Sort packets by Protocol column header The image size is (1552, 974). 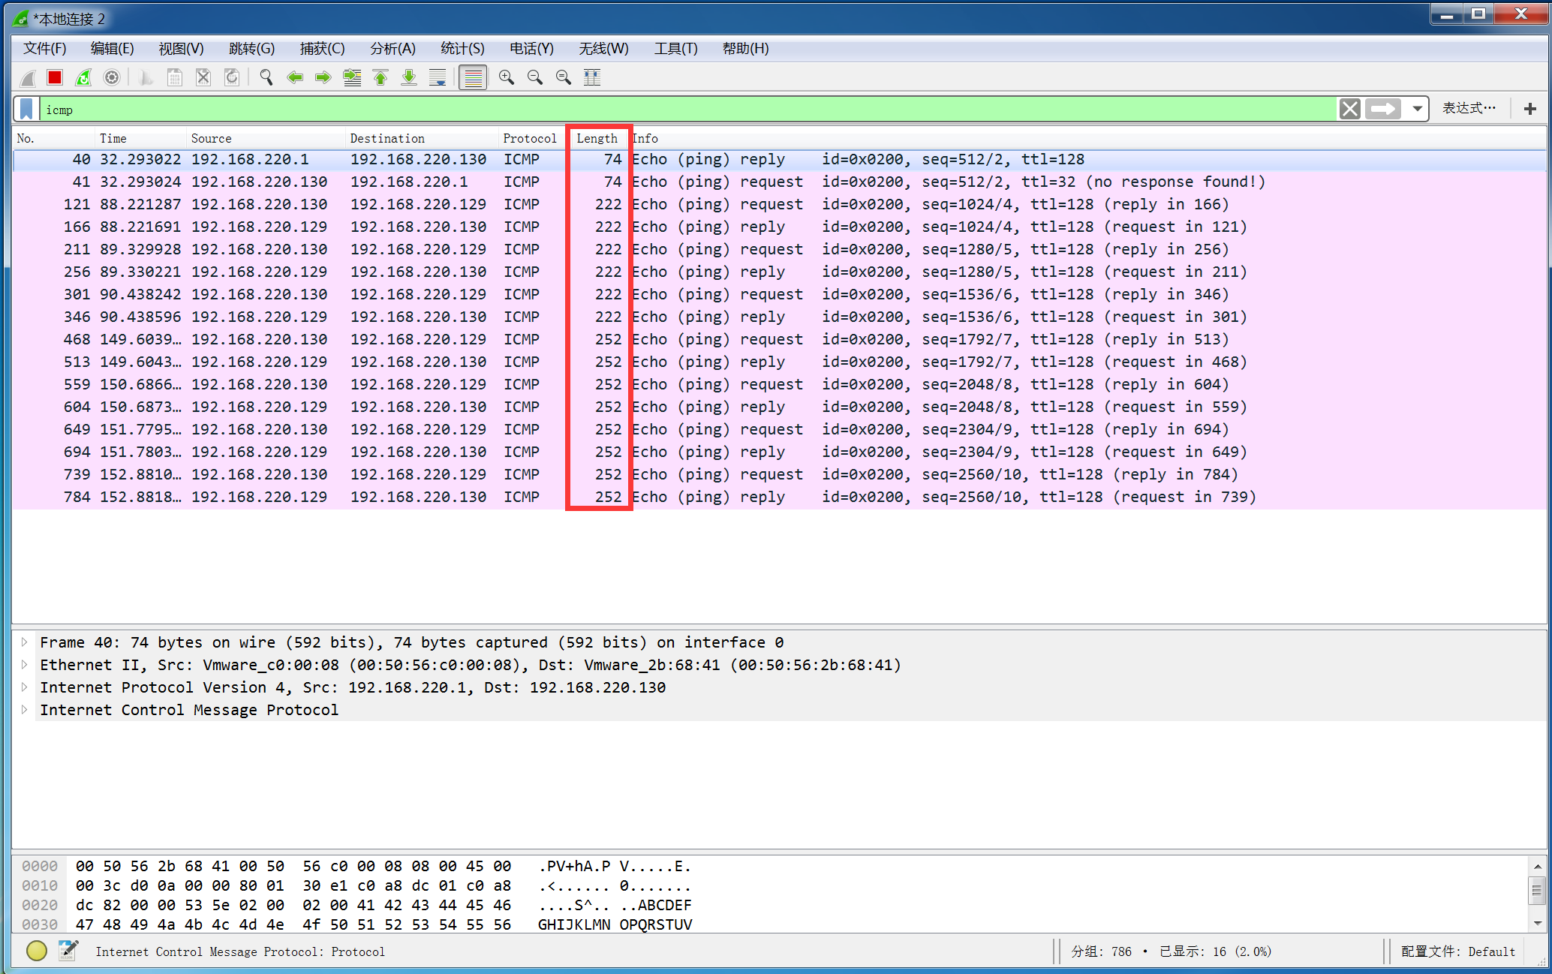click(x=531, y=138)
